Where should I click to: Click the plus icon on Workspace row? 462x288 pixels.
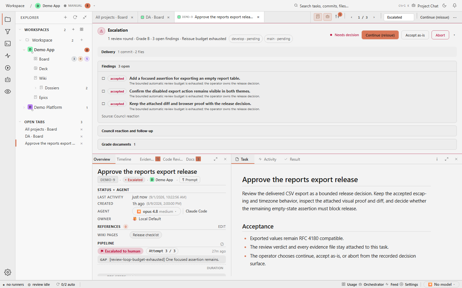81,40
